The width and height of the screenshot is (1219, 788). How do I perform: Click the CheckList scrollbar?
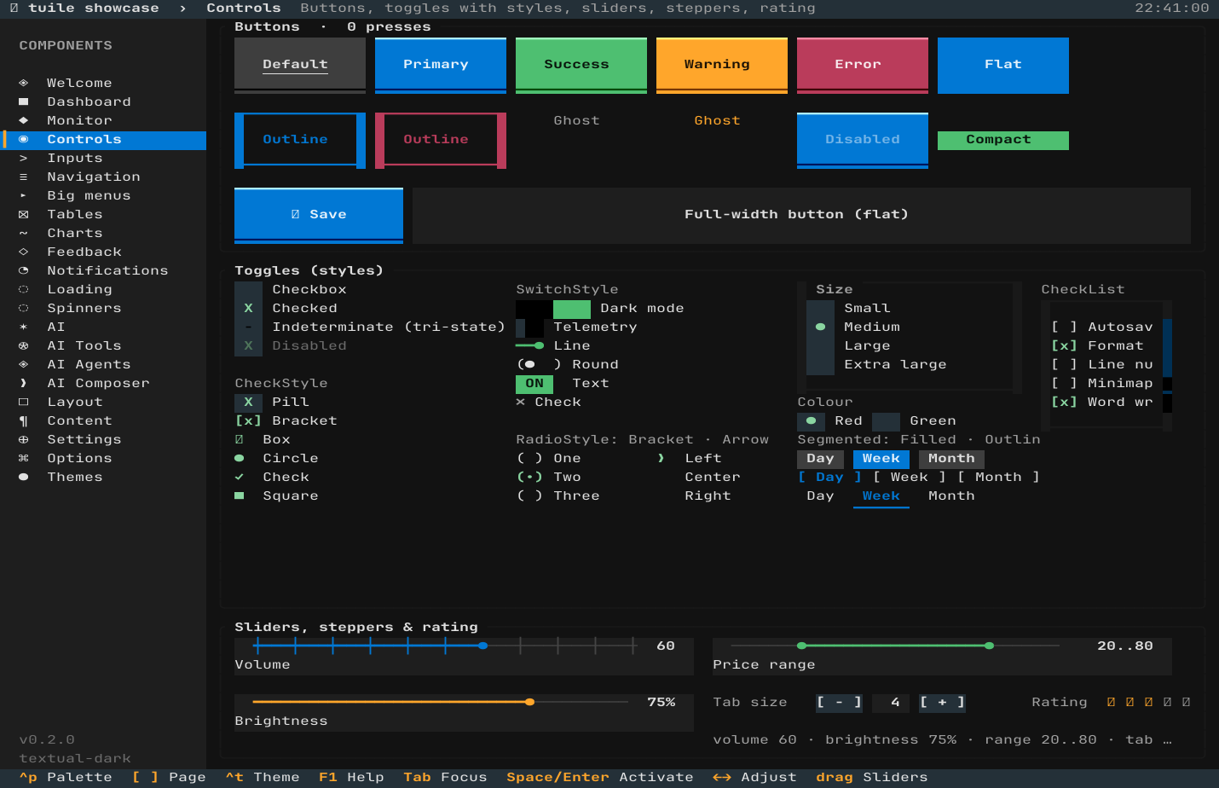point(1168,364)
